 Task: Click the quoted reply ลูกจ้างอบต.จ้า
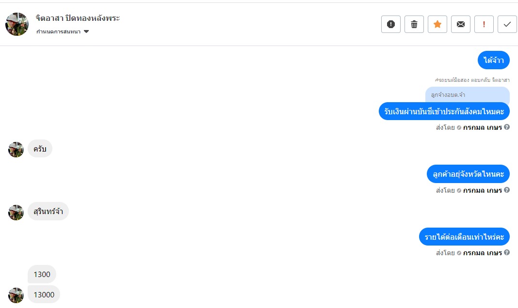pos(467,95)
